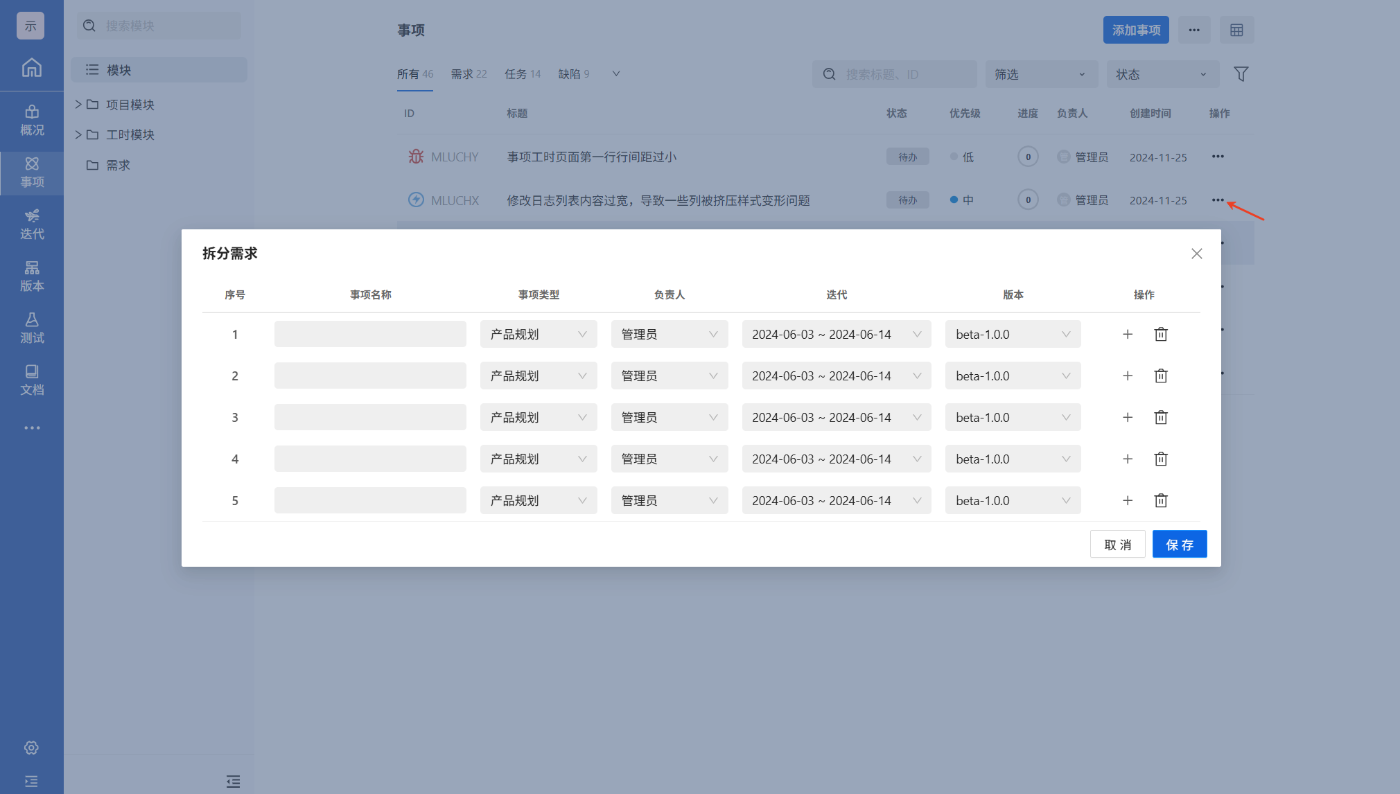Click the trash icon in row 5

click(1161, 500)
